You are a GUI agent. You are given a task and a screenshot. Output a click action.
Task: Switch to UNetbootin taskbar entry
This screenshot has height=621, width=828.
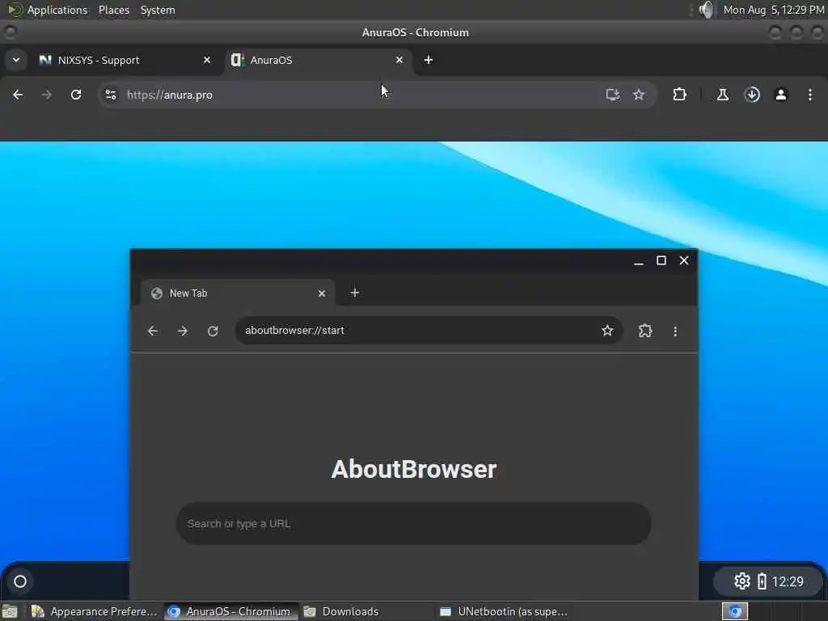pos(505,611)
